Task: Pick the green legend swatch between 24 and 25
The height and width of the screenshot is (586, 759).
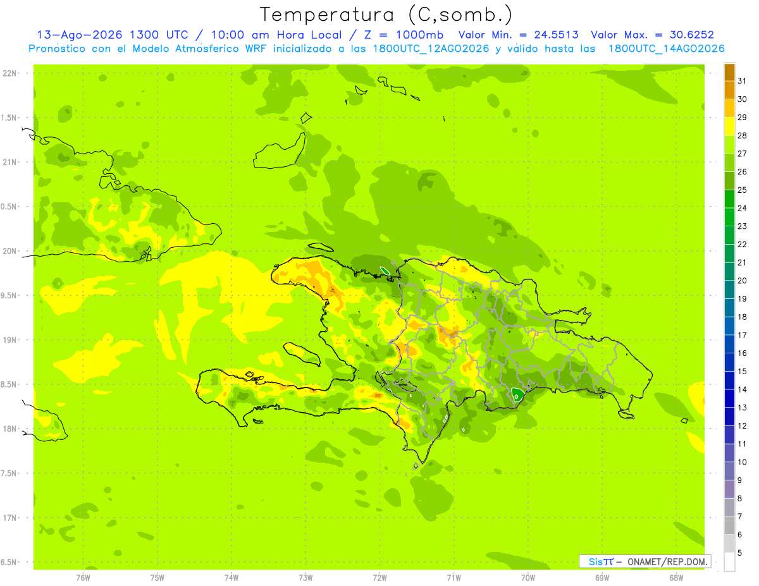Action: click(729, 199)
